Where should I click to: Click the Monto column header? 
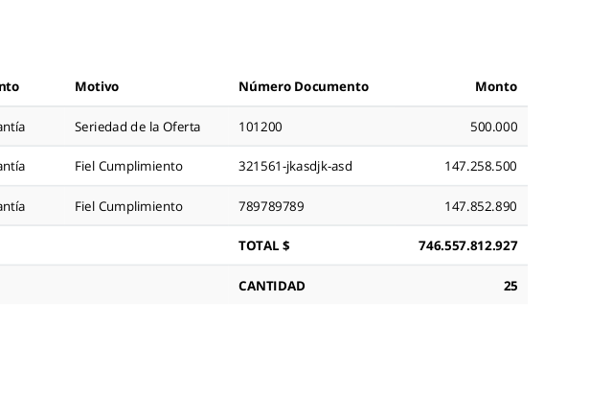click(495, 86)
